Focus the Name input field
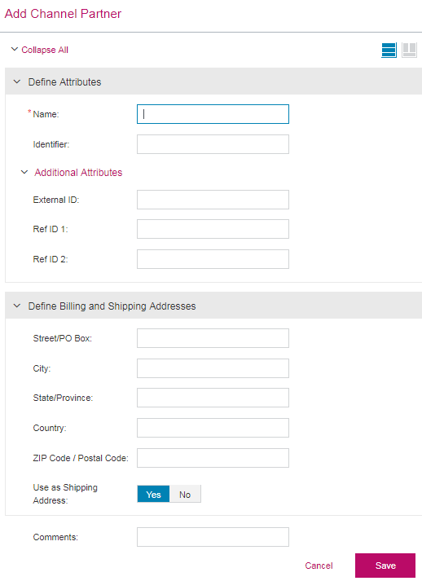Viewport: 422px width, 581px height. [213, 114]
